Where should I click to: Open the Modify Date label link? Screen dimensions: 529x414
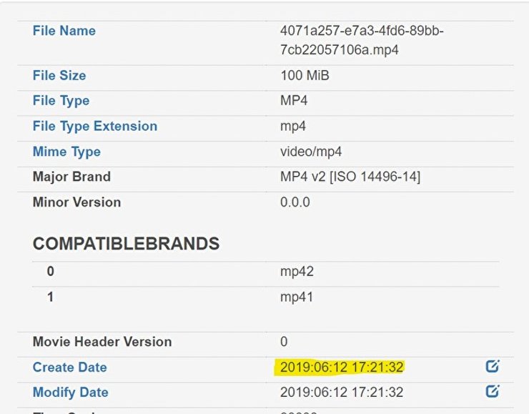pyautogui.click(x=70, y=392)
